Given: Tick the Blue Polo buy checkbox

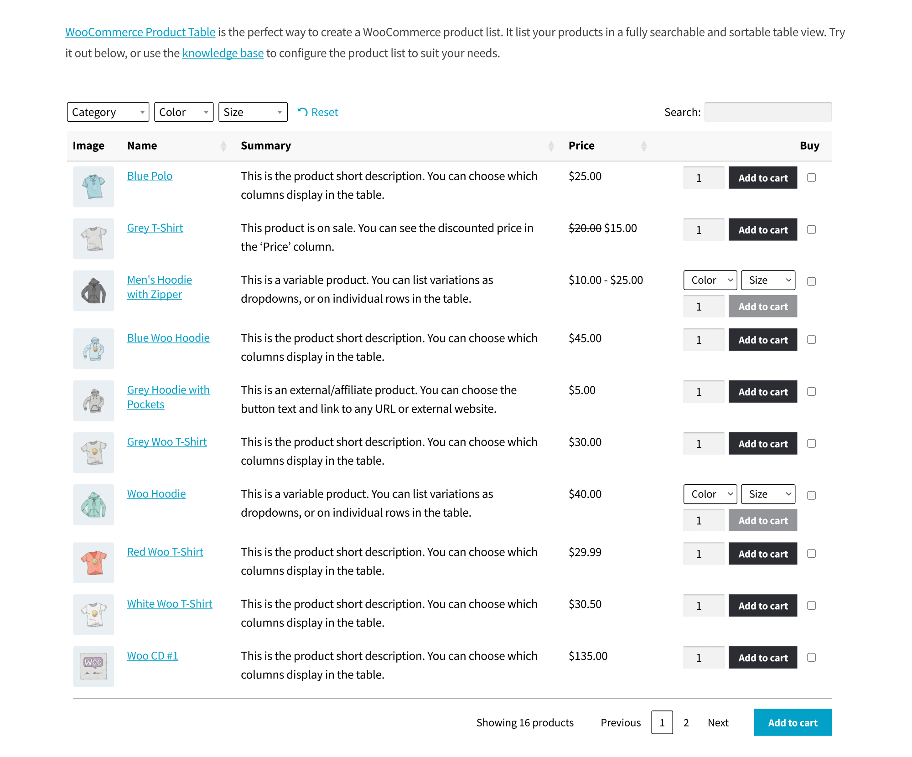Looking at the screenshot, I should (811, 177).
